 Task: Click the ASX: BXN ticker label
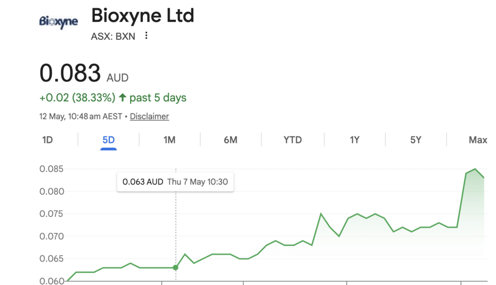113,36
